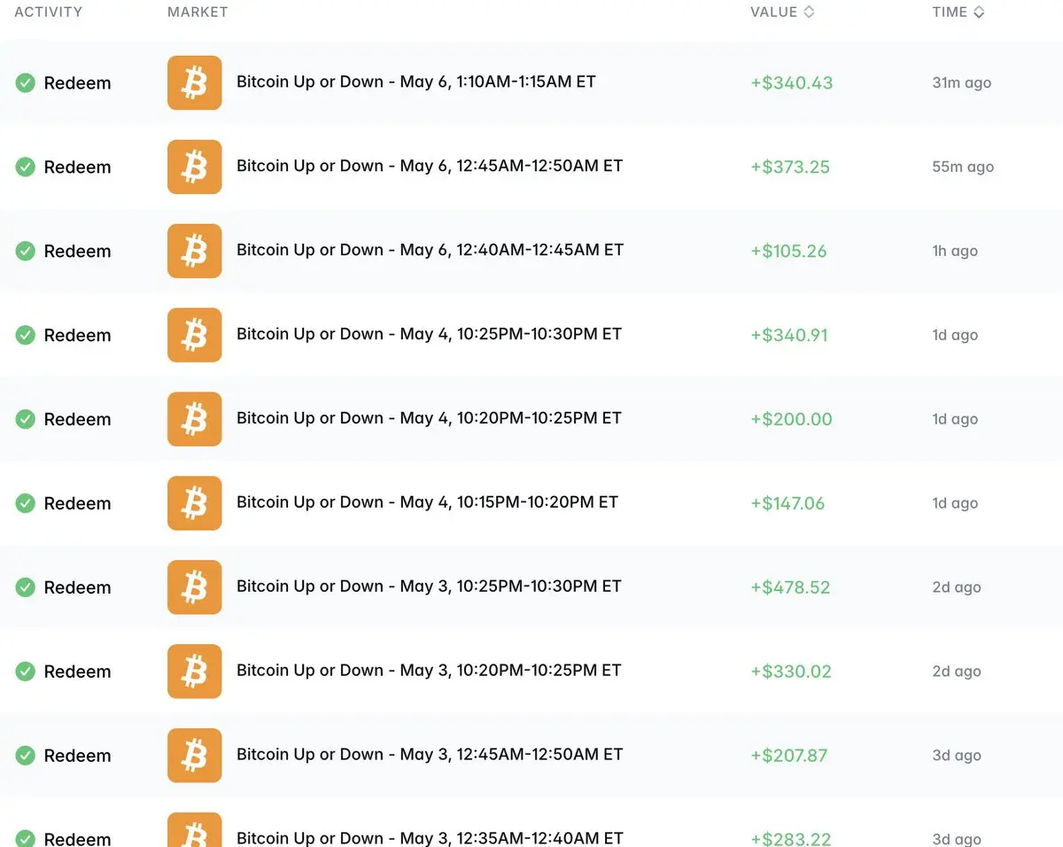This screenshot has height=847, width=1063.
Task: Sort by the VALUE column sort arrows
Action: point(808,12)
